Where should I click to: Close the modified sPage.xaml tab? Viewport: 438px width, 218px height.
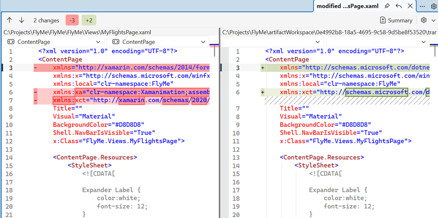(x=410, y=6)
